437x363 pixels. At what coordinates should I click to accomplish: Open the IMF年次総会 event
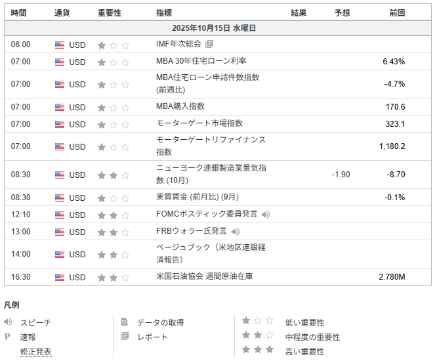point(178,45)
